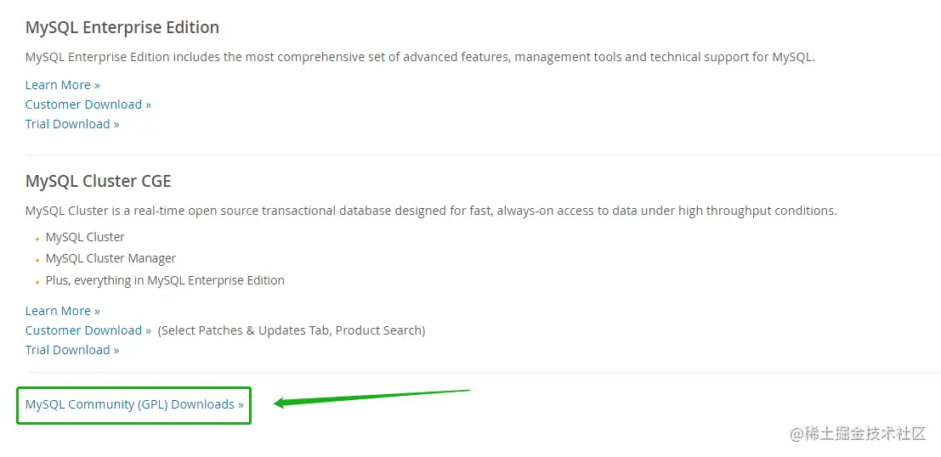Click the MySQL Cluster Manager bullet item
The image size is (941, 457).
click(x=111, y=259)
